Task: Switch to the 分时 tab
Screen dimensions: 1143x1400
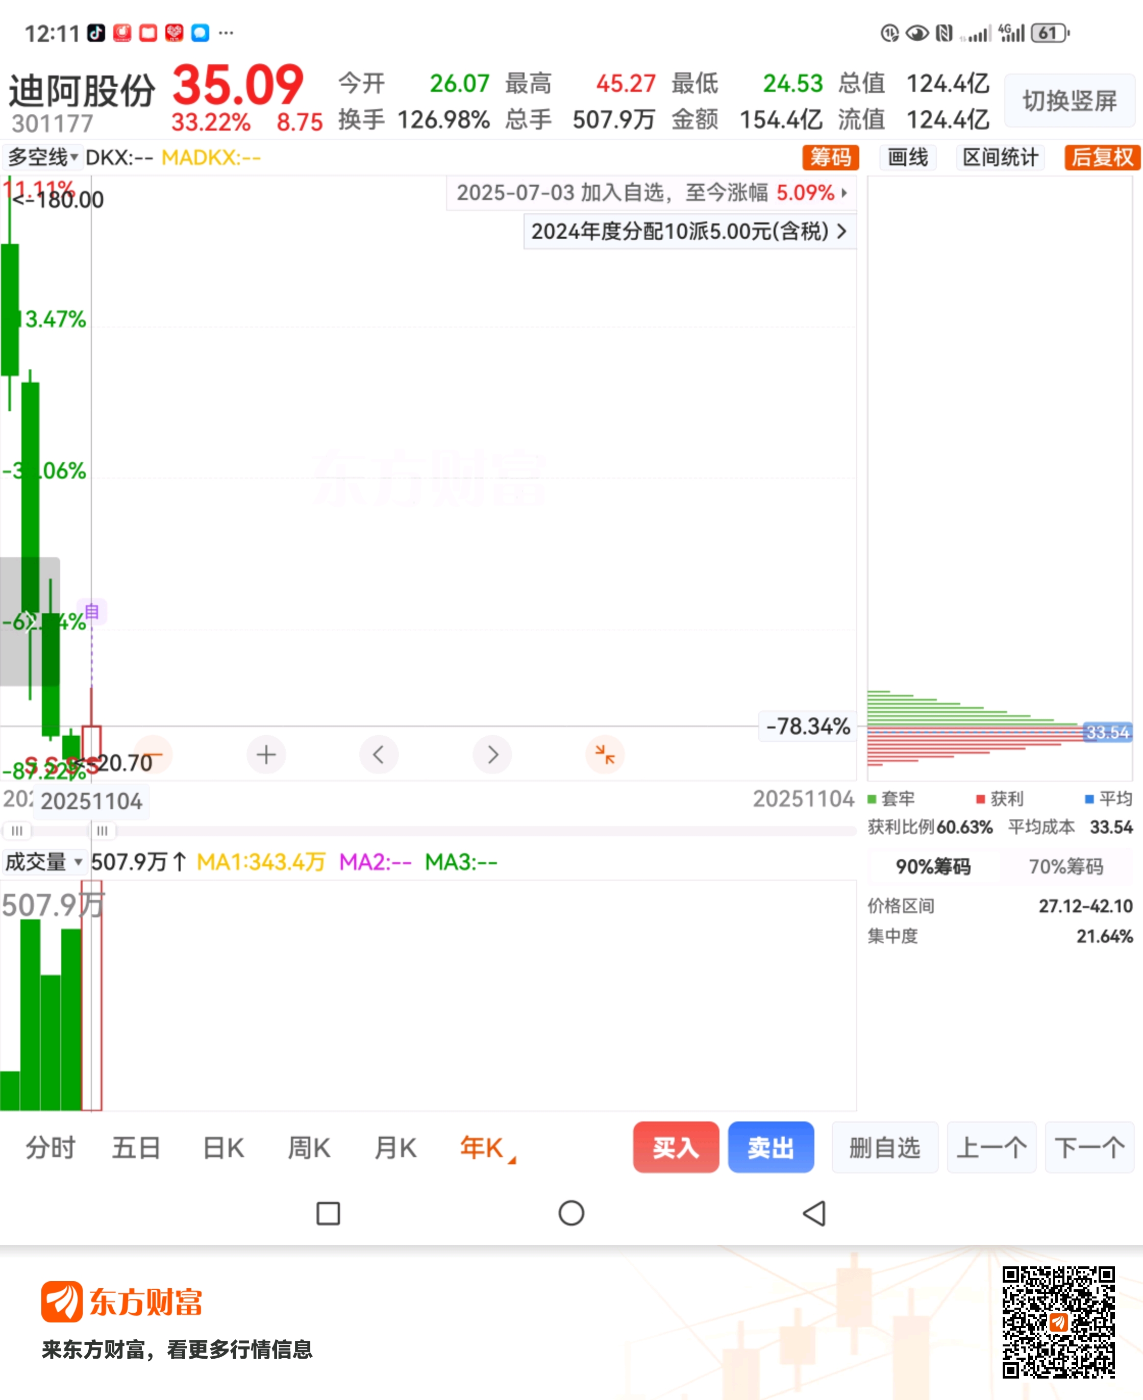Action: coord(51,1147)
